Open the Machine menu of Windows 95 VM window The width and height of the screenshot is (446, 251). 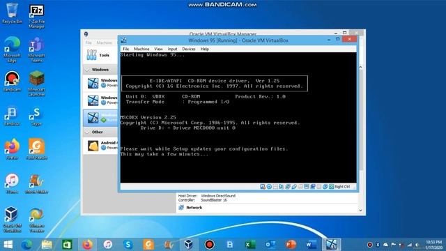pos(141,49)
